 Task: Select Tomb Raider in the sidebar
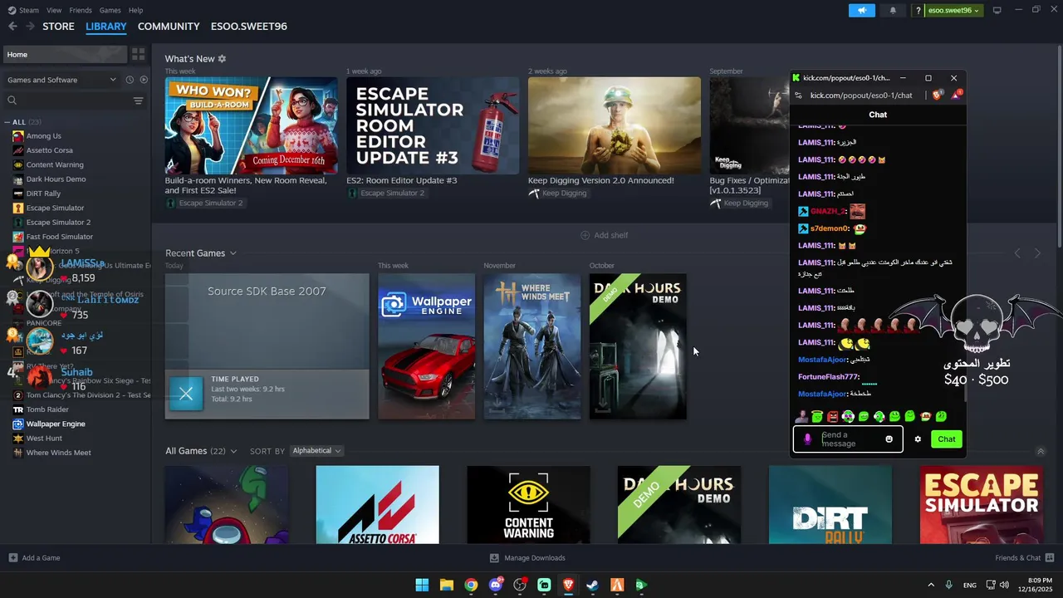pos(47,409)
